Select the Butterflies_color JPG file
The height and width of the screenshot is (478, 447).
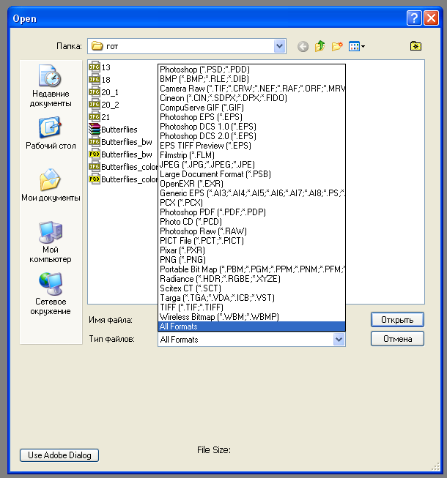click(123, 167)
